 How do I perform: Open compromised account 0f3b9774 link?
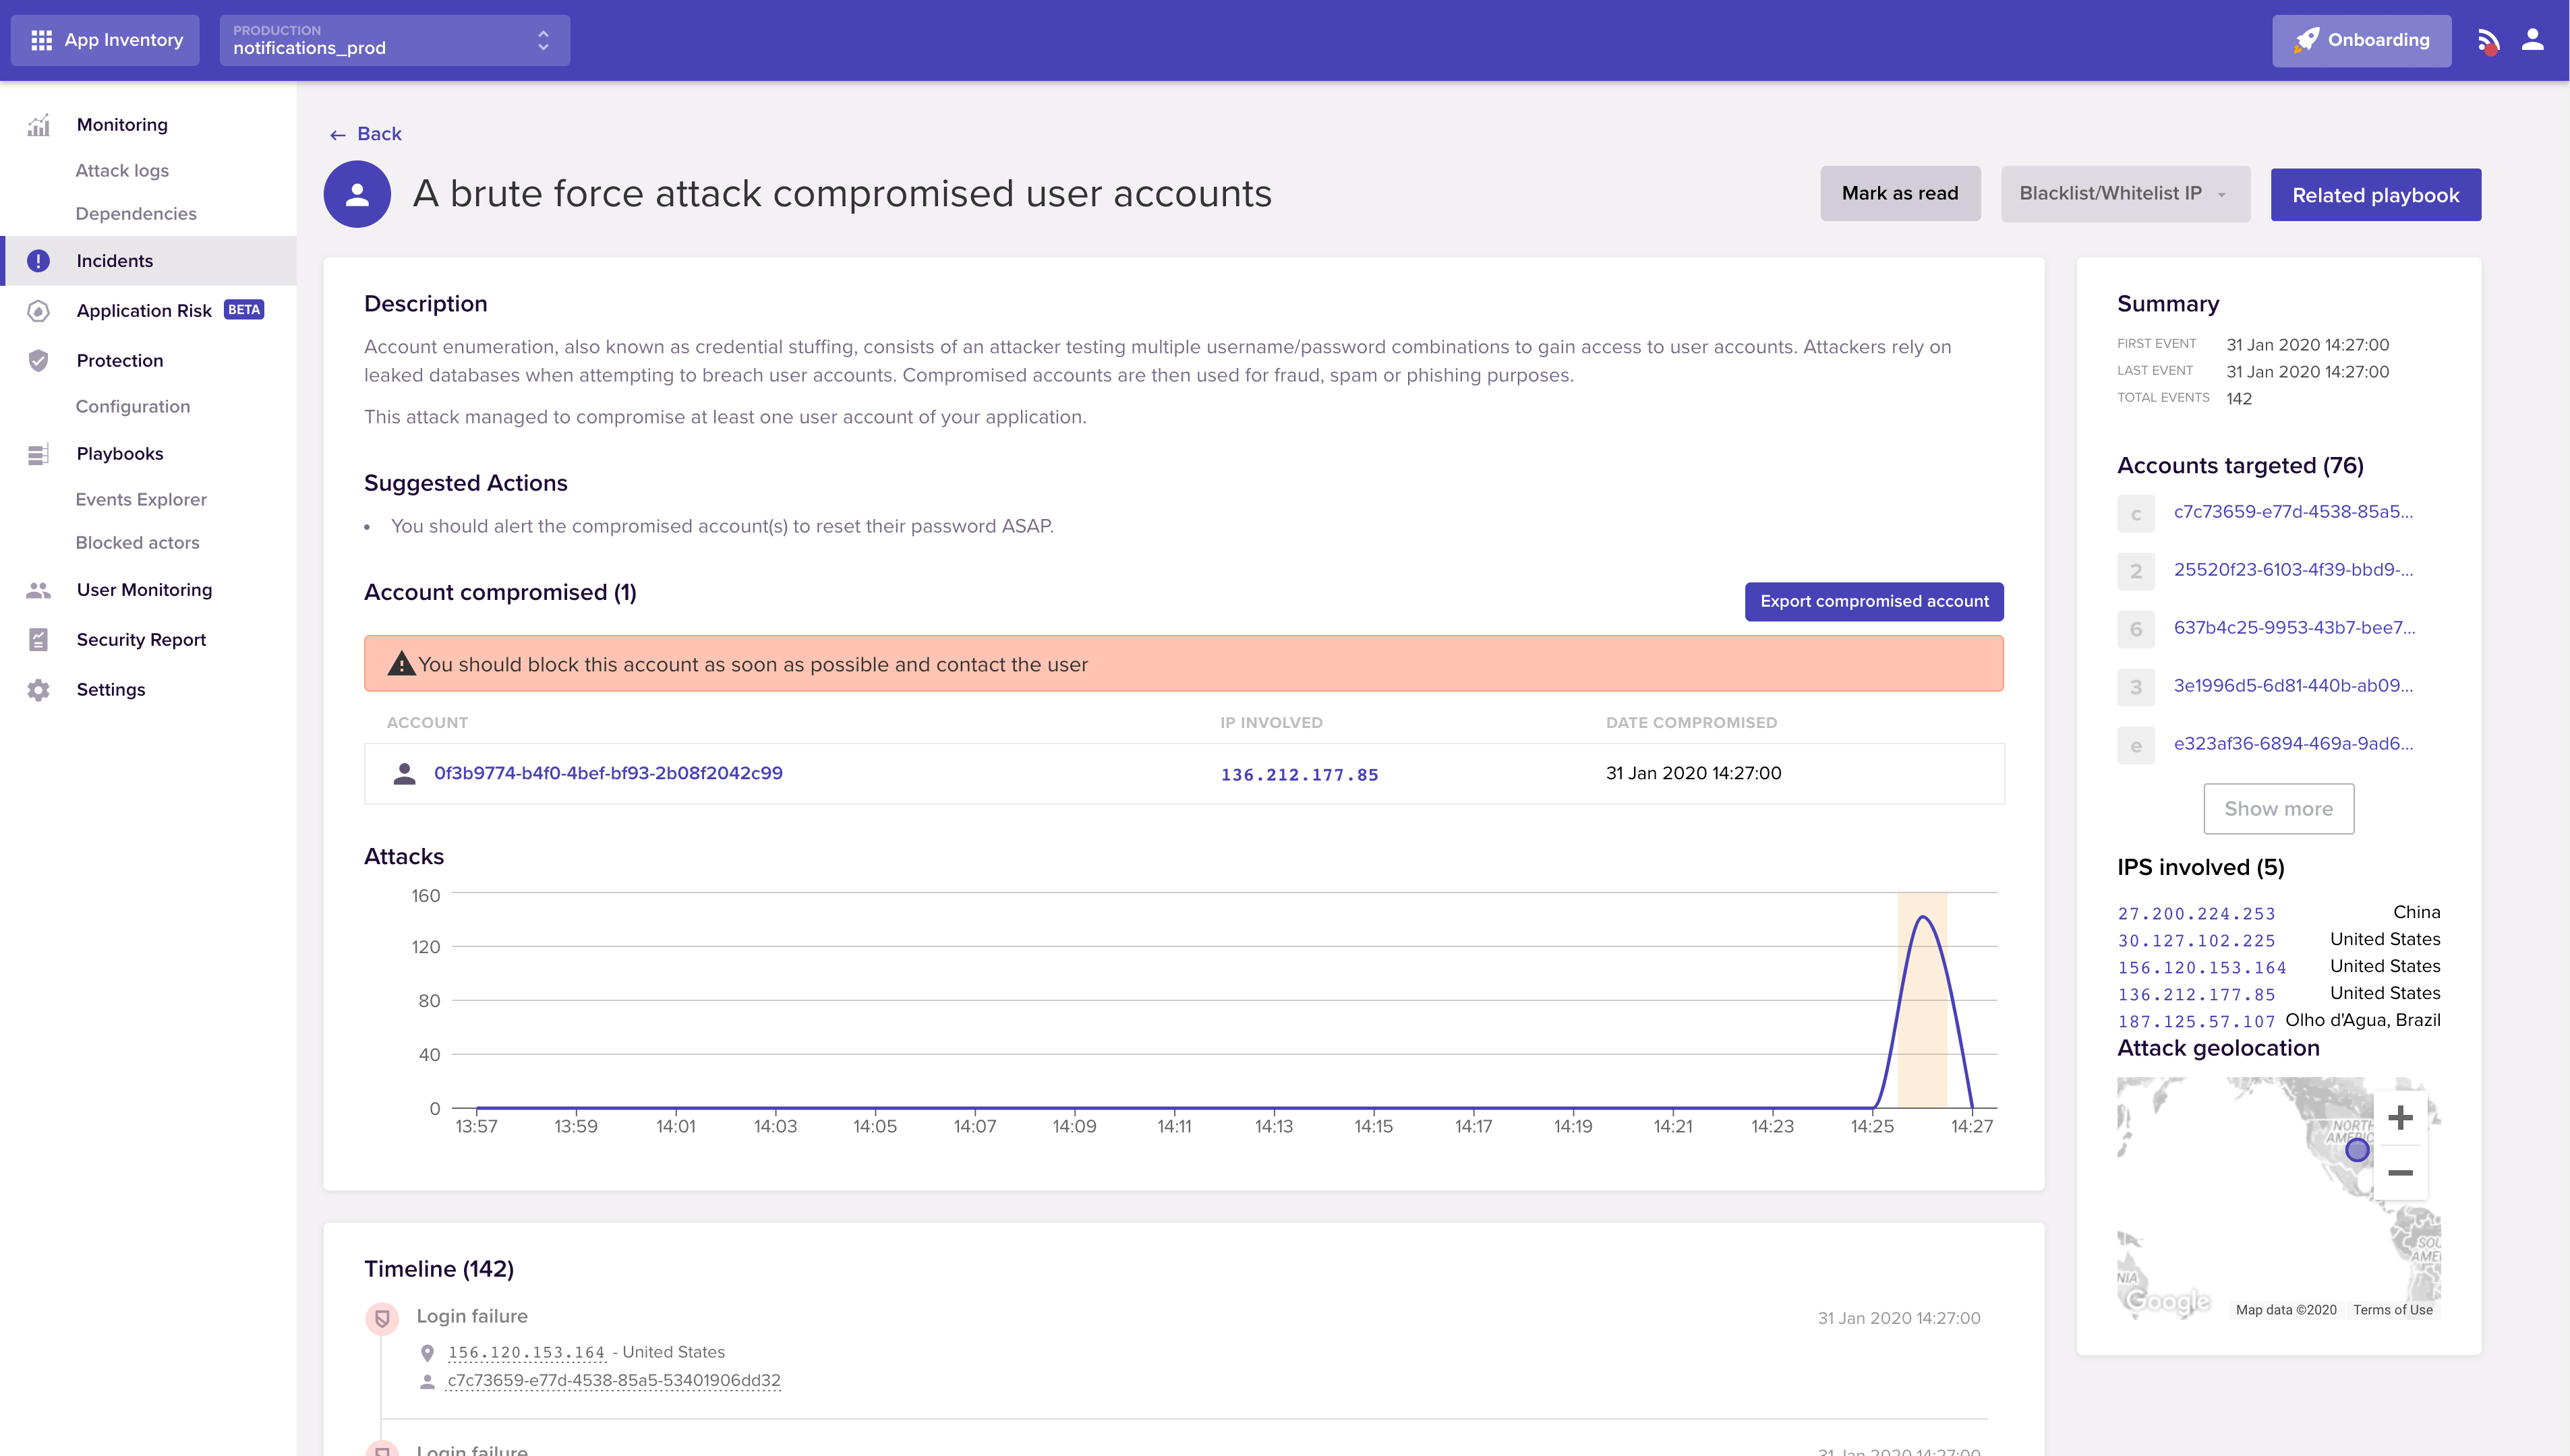click(x=608, y=773)
